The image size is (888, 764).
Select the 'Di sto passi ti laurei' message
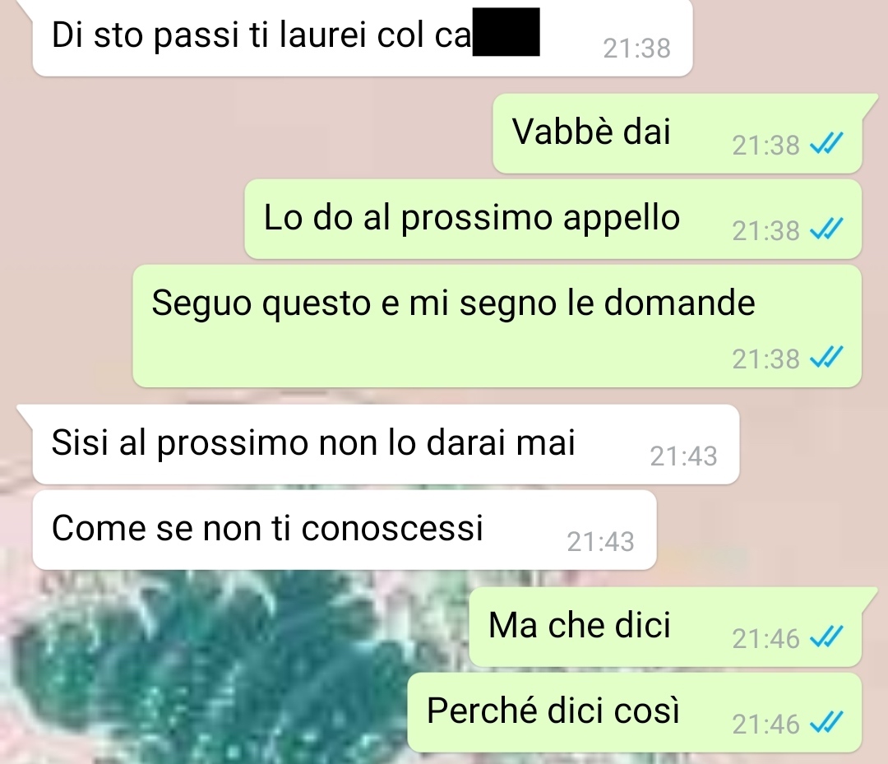tap(363, 37)
